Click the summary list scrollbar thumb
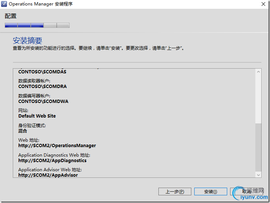This screenshot has width=270, height=203. 258,147
